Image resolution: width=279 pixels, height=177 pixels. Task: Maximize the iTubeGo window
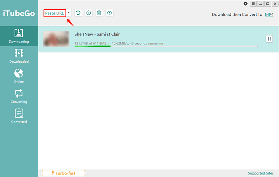[268, 4]
